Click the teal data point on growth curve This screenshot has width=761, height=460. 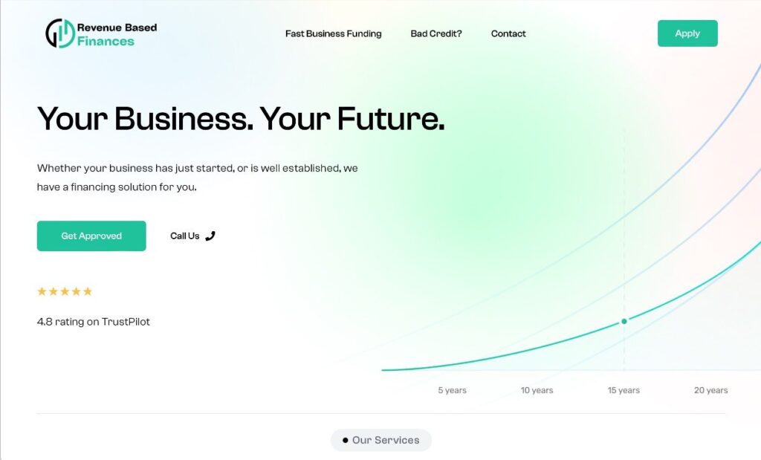point(624,321)
